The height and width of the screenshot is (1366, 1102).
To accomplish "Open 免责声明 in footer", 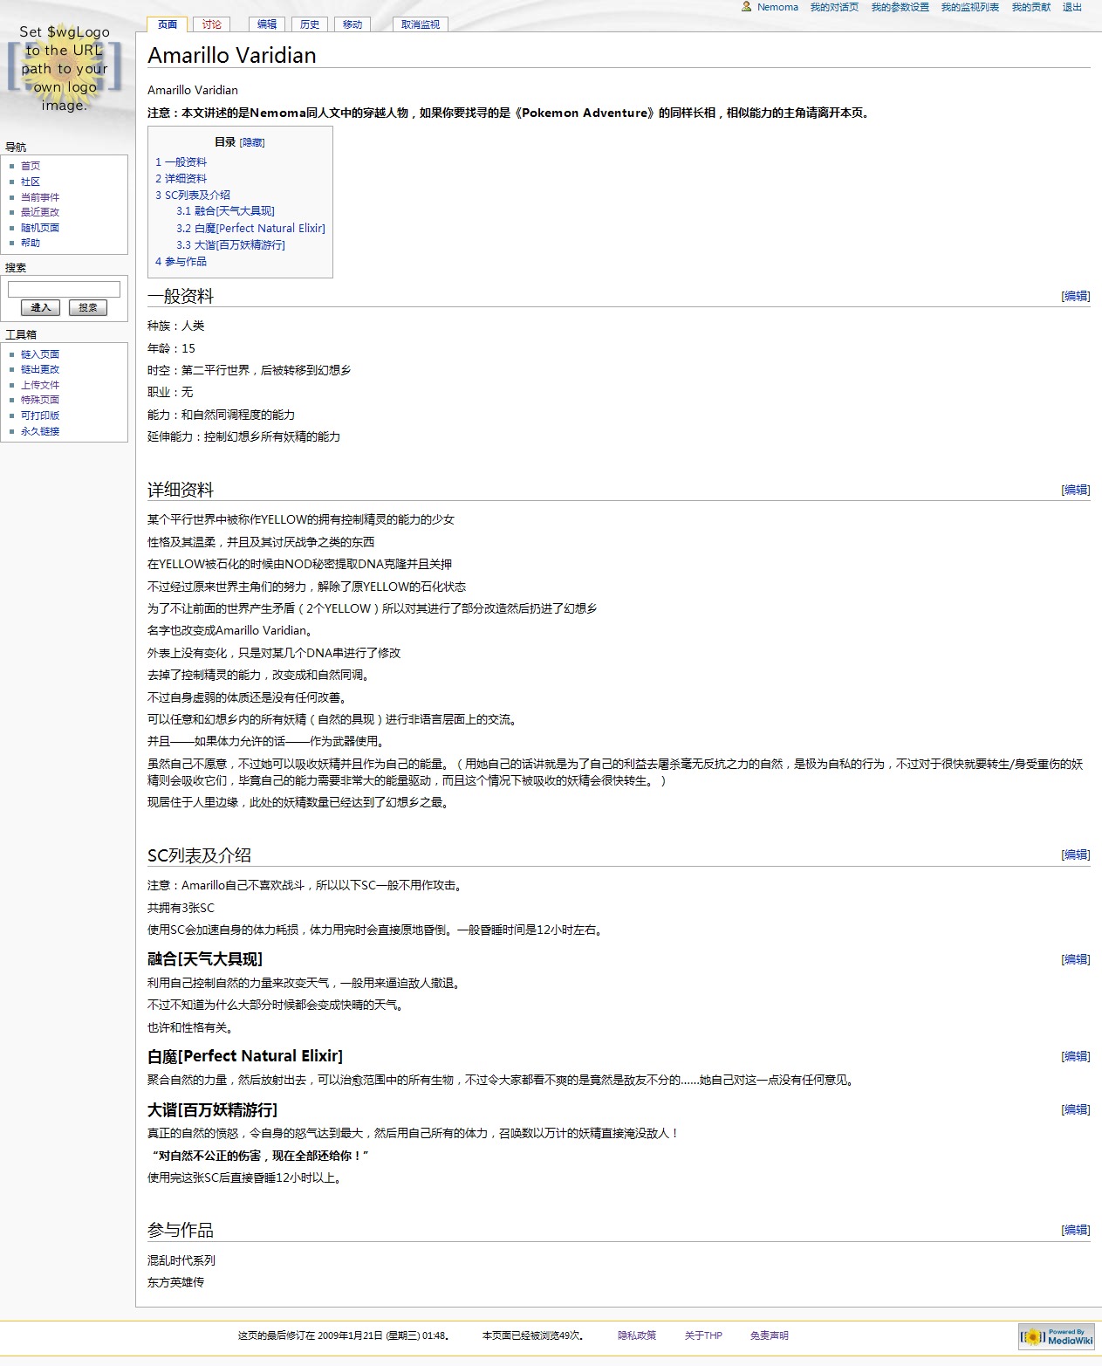I will tap(770, 1335).
